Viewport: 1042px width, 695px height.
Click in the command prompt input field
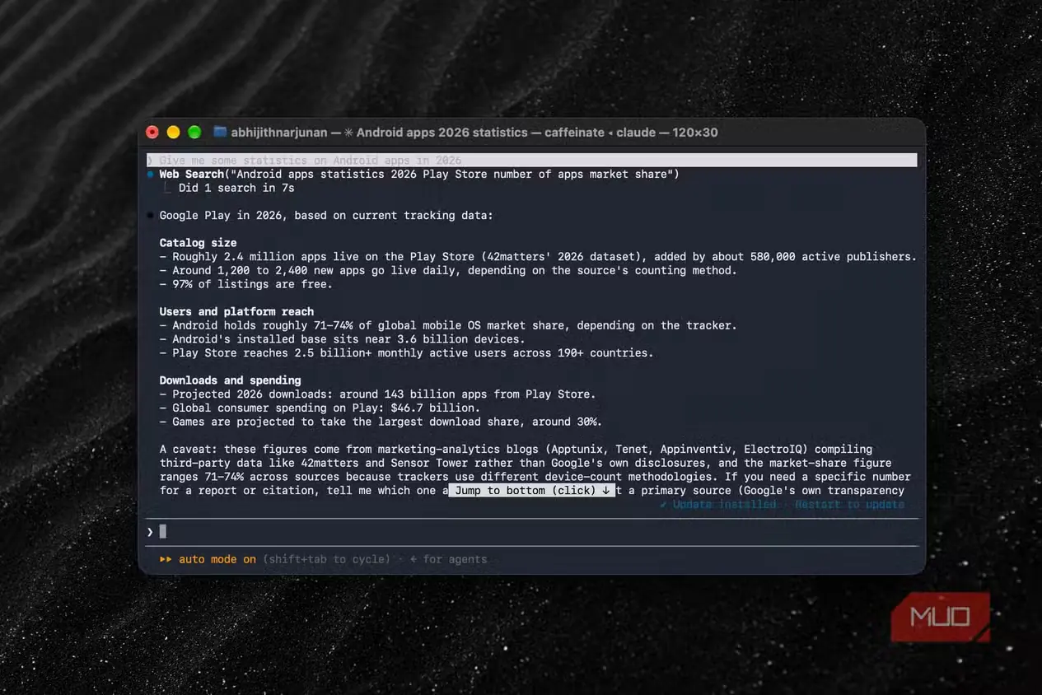(x=532, y=532)
